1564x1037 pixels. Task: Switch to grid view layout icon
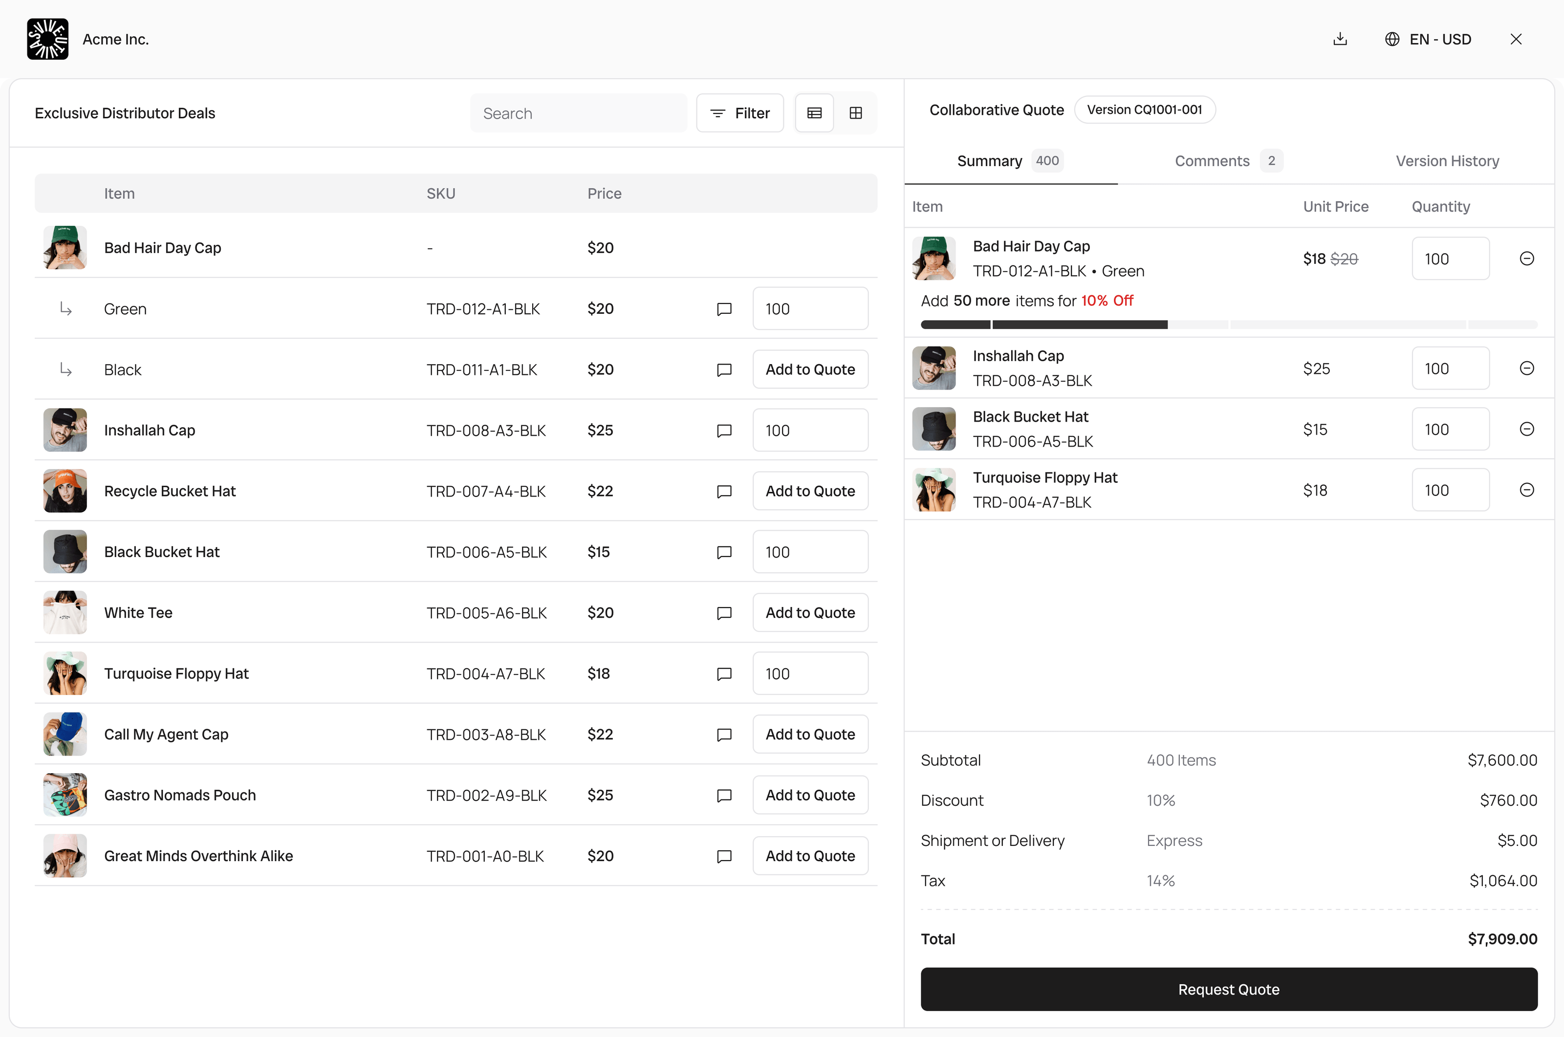(856, 113)
